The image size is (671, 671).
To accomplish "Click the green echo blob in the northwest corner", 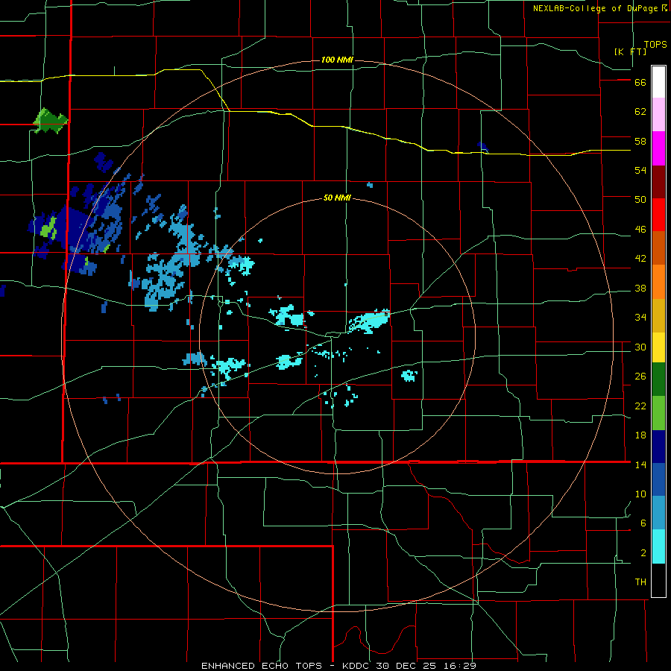I will coord(50,121).
